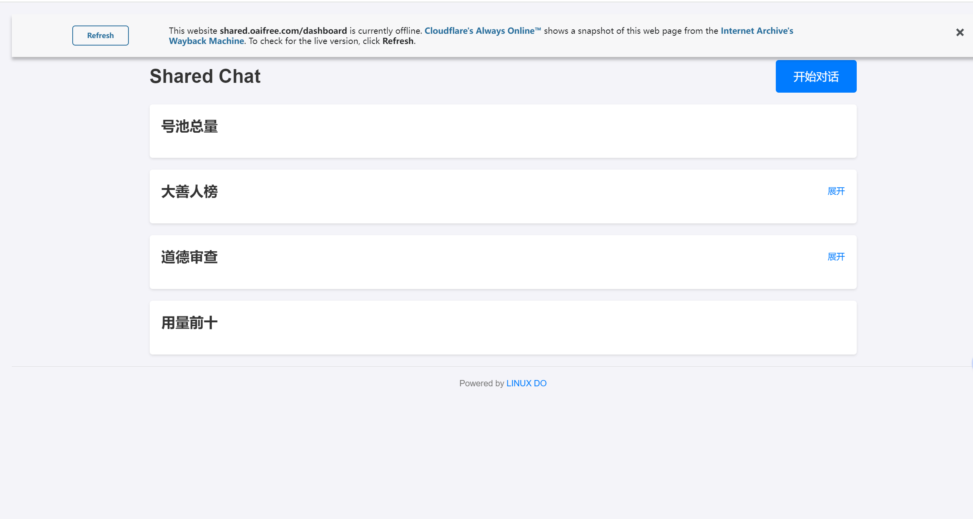
Task: Click the Refresh button in the banner
Action: 100,35
